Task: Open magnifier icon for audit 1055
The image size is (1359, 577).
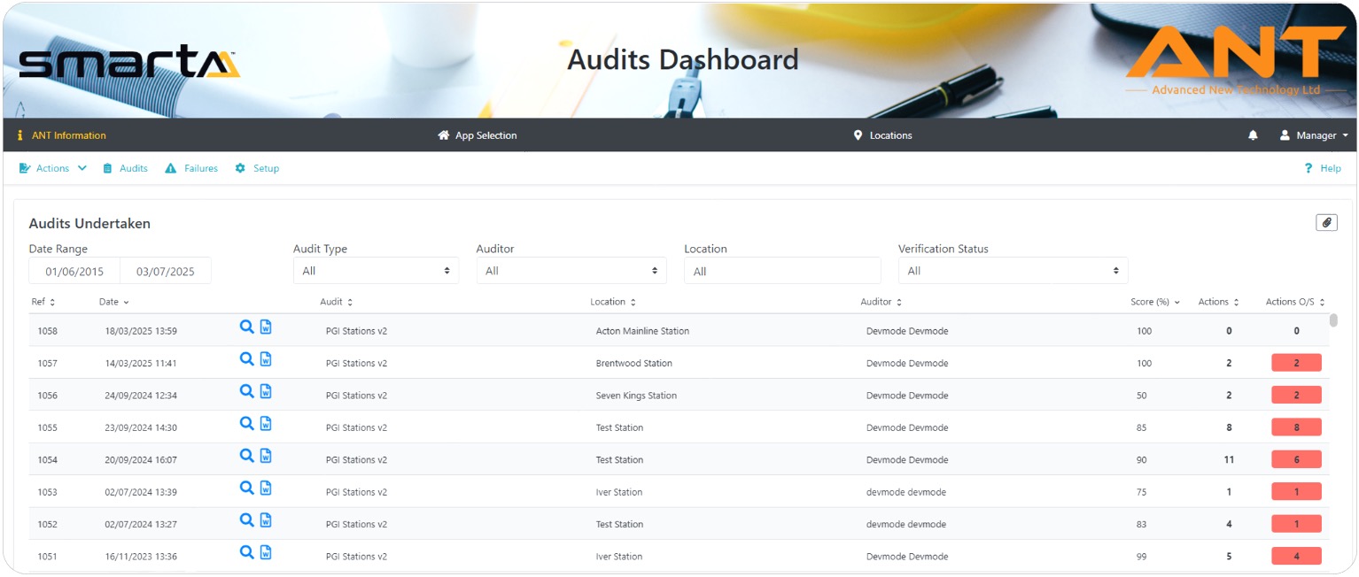Action: [247, 424]
